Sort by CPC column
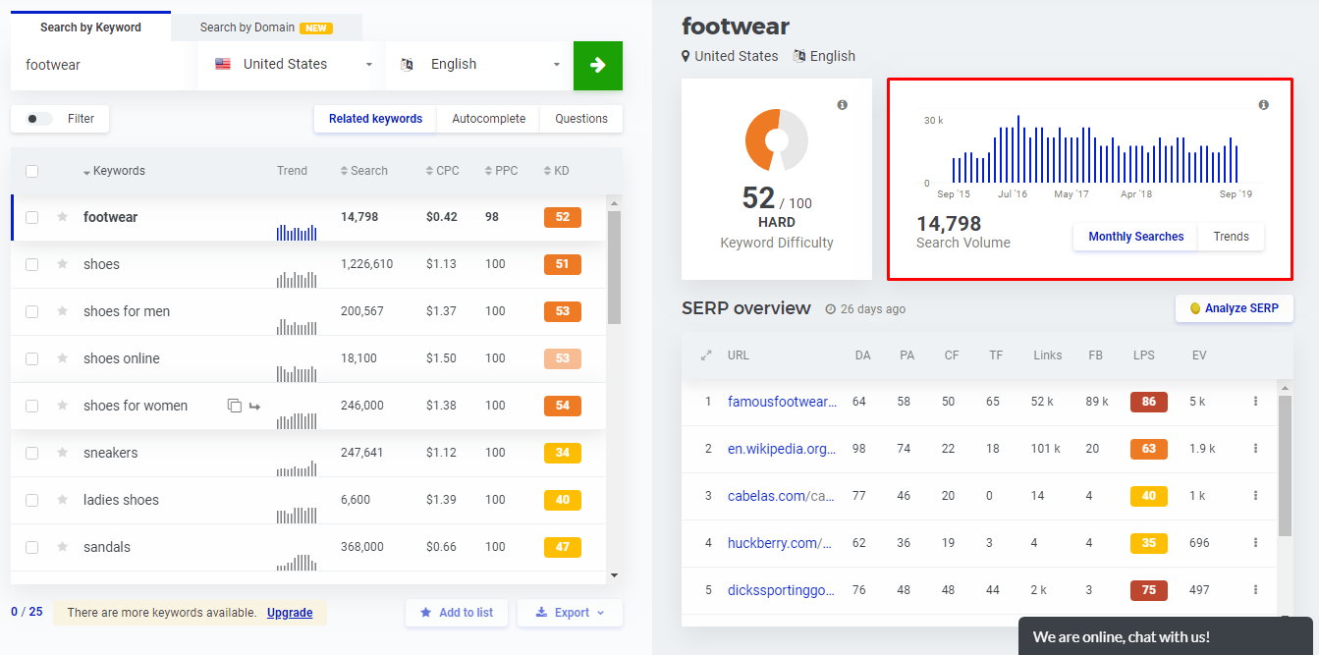1319x655 pixels. [x=442, y=171]
